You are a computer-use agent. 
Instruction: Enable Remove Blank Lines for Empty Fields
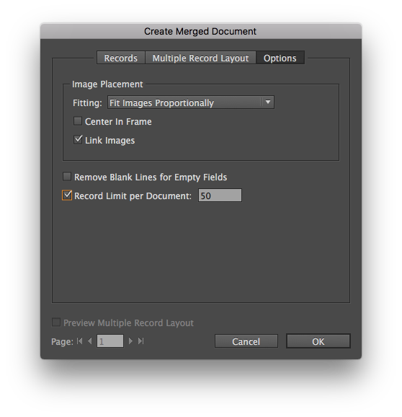[67, 177]
